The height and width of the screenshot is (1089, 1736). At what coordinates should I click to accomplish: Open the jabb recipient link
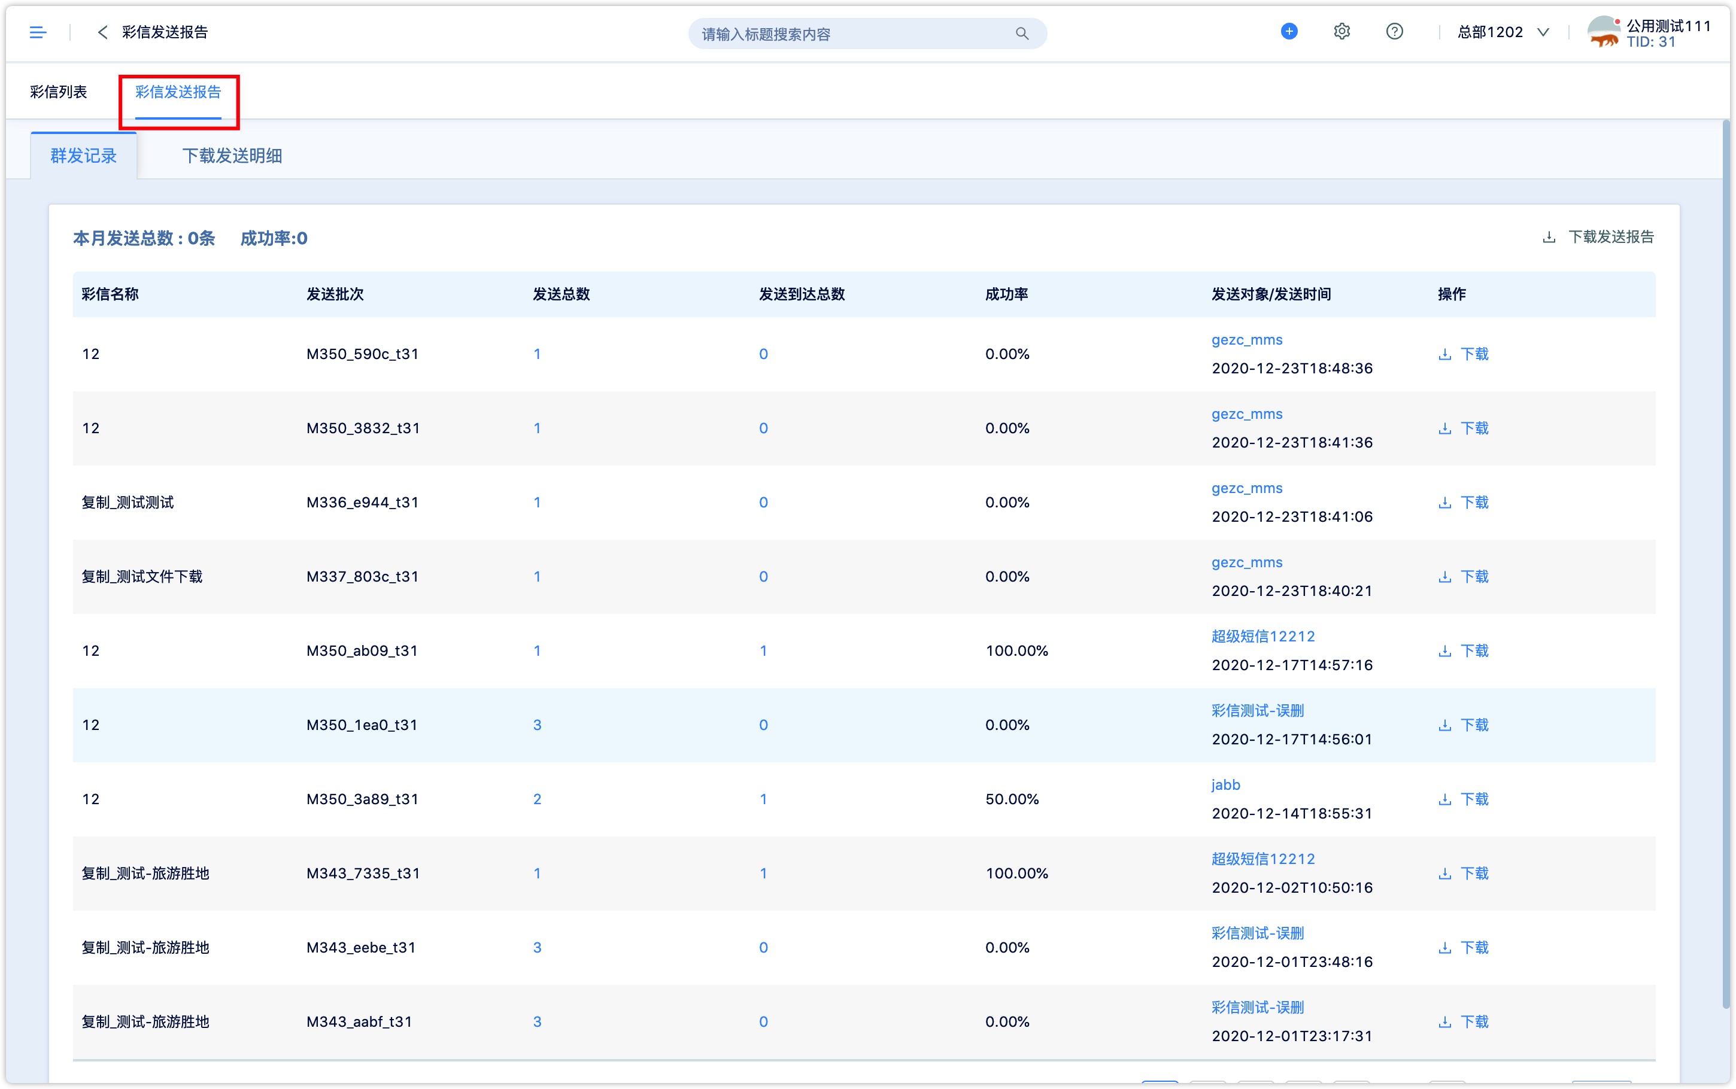pyautogui.click(x=1225, y=785)
